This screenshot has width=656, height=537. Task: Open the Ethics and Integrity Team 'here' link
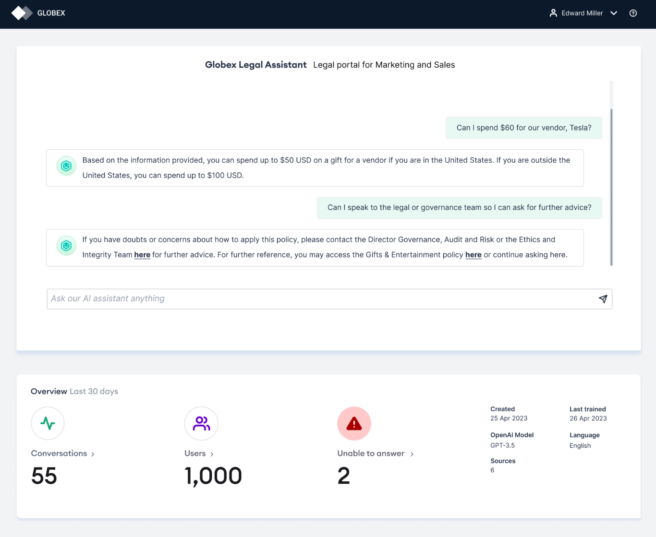tap(142, 255)
